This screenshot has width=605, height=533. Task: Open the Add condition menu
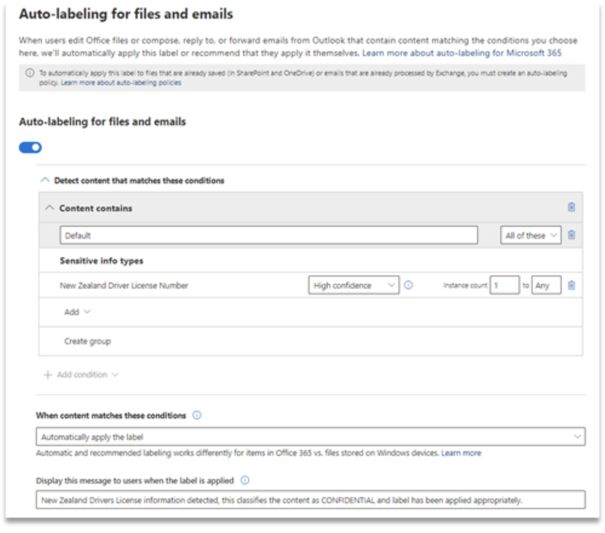81,375
